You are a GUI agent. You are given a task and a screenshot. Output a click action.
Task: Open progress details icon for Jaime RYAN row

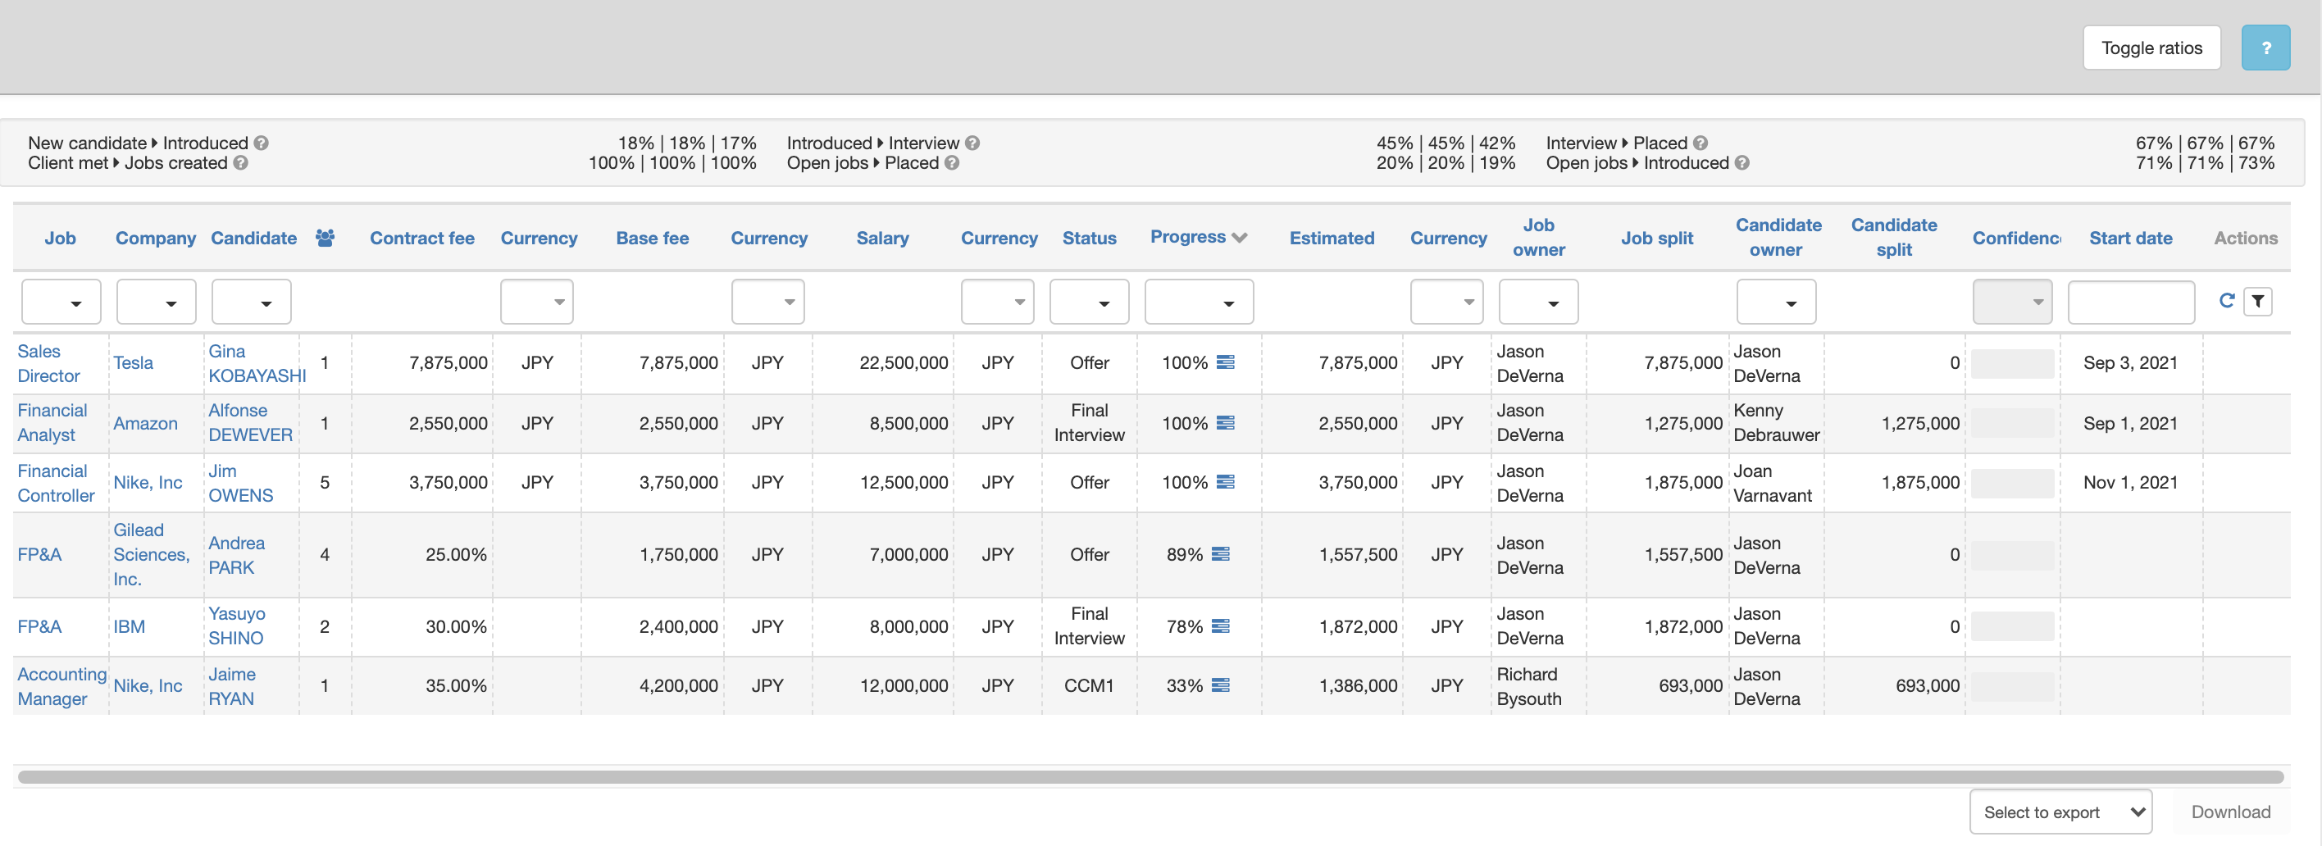[1221, 685]
